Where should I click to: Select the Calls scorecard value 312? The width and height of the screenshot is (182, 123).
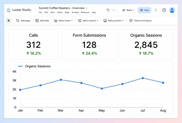point(34,45)
